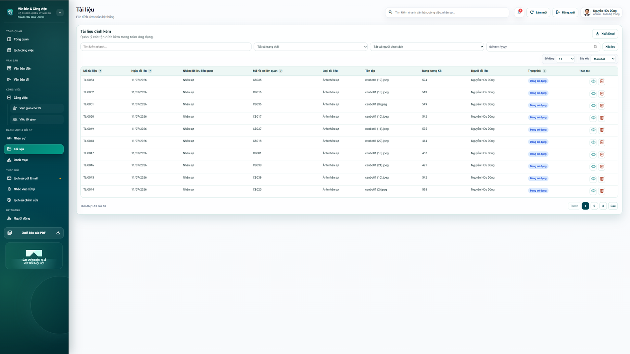Click the Làm mới button
Image resolution: width=630 pixels, height=354 pixels.
coord(538,13)
